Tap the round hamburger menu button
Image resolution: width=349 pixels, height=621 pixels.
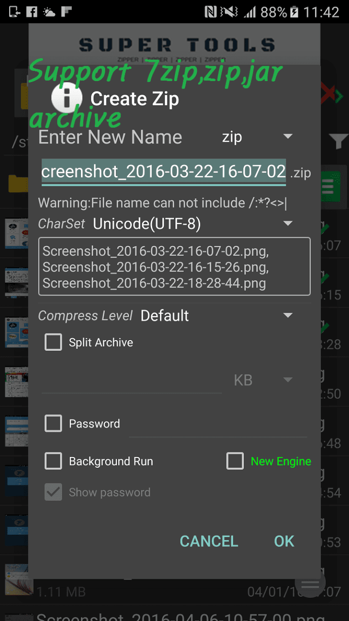(x=310, y=583)
